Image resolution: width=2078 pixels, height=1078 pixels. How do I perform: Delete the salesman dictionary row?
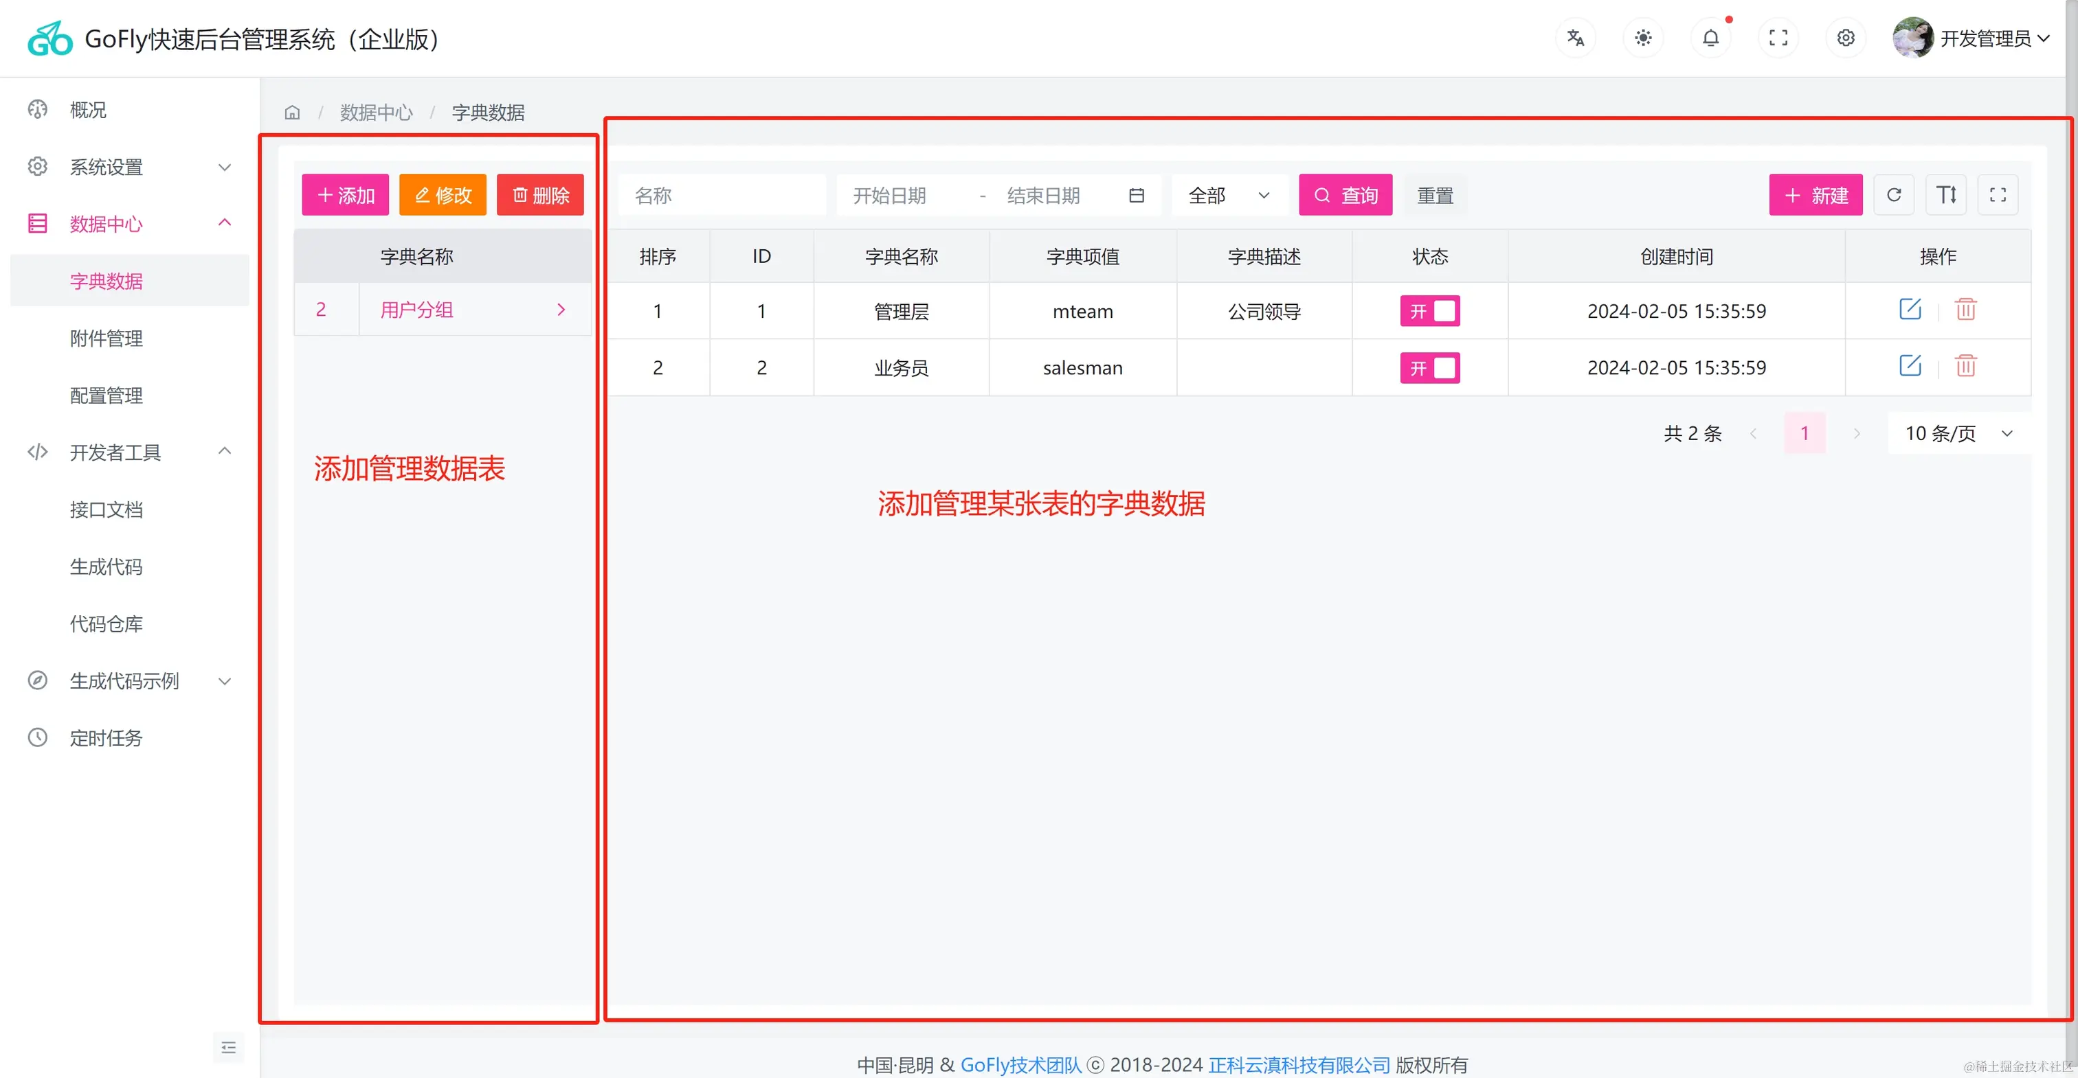tap(1965, 367)
